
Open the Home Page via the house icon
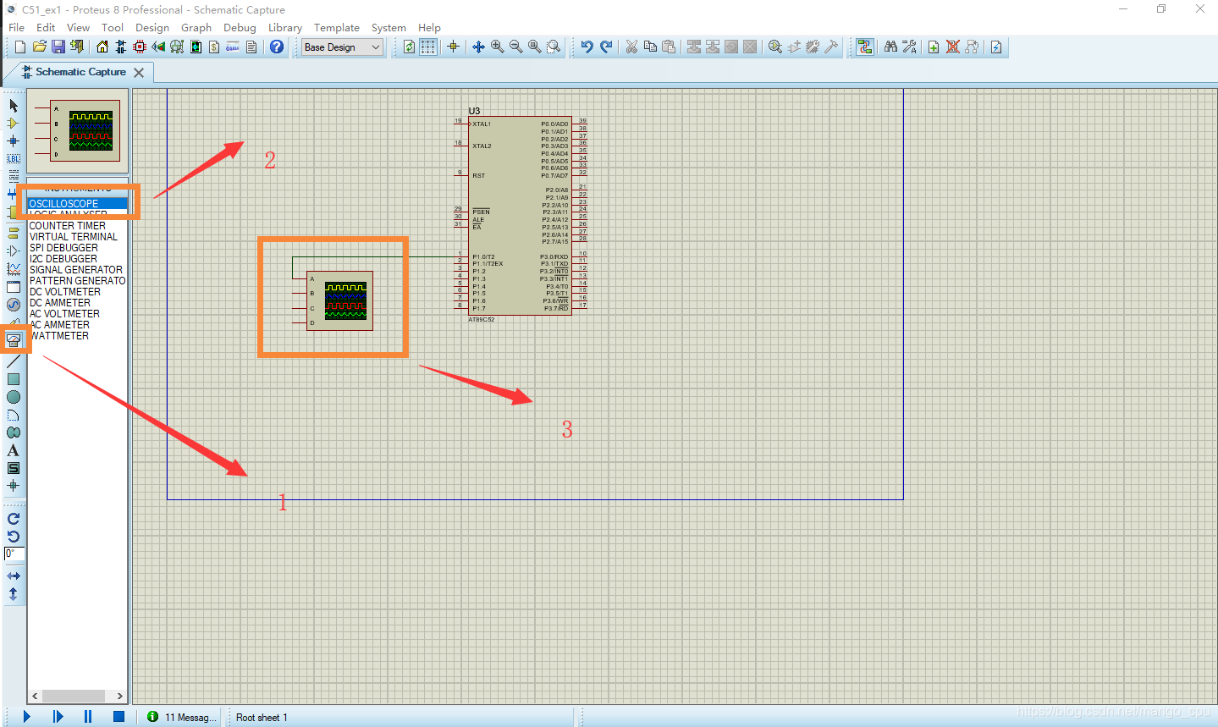(x=102, y=47)
